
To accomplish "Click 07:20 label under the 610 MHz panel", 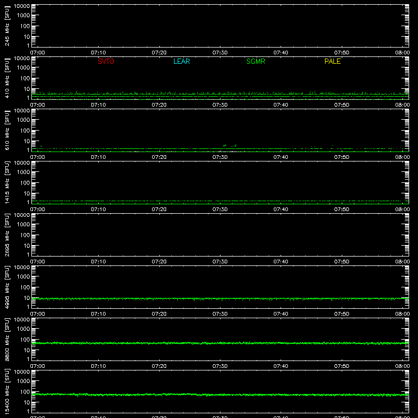I will coord(159,157).
